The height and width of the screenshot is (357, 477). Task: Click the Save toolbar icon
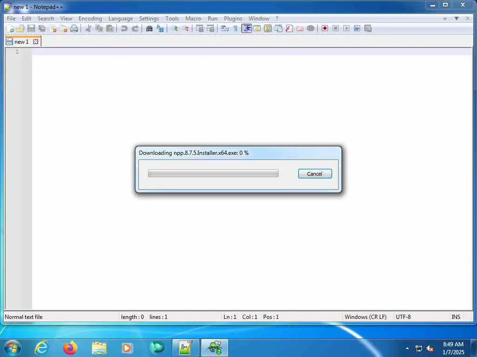[31, 28]
